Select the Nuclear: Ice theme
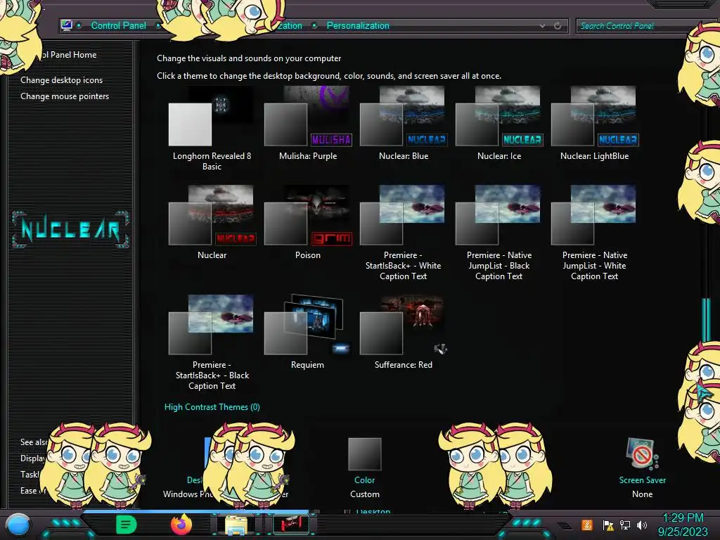Viewport: 720px width, 540px height. tap(499, 124)
